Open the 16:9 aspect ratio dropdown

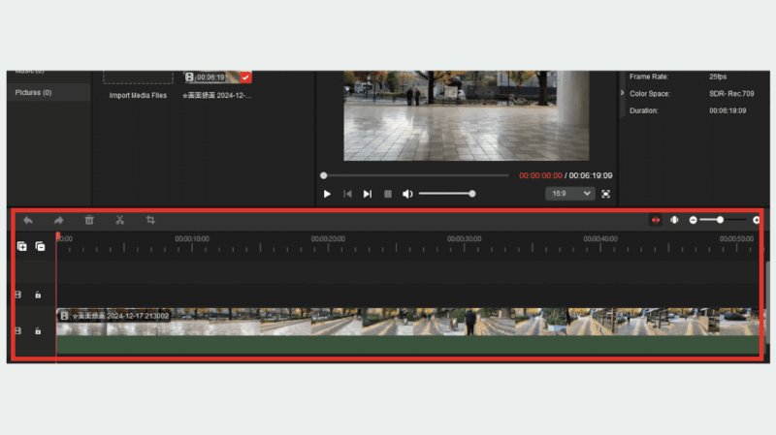(x=569, y=194)
